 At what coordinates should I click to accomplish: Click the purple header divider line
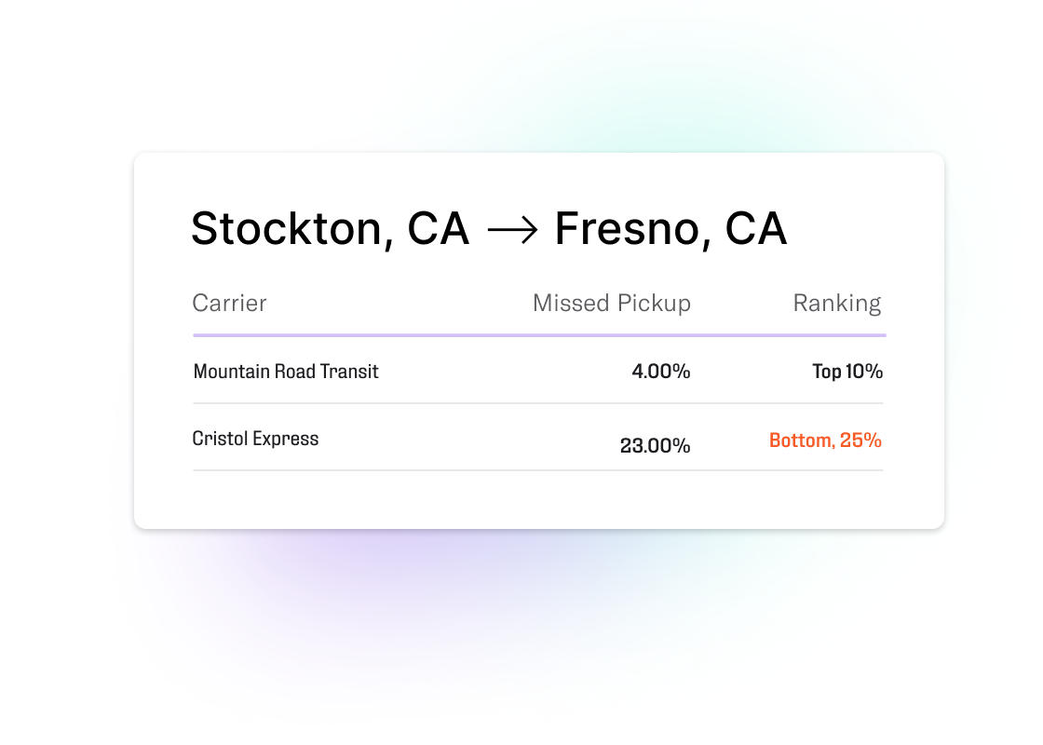point(539,335)
